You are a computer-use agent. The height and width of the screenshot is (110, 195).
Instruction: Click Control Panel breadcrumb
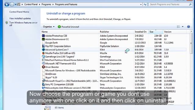[31, 4]
